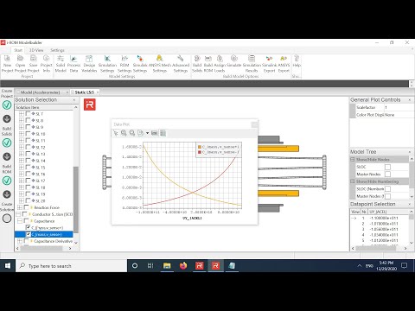
Task: Click the Open Project ribbon icon
Action: click(x=20, y=64)
